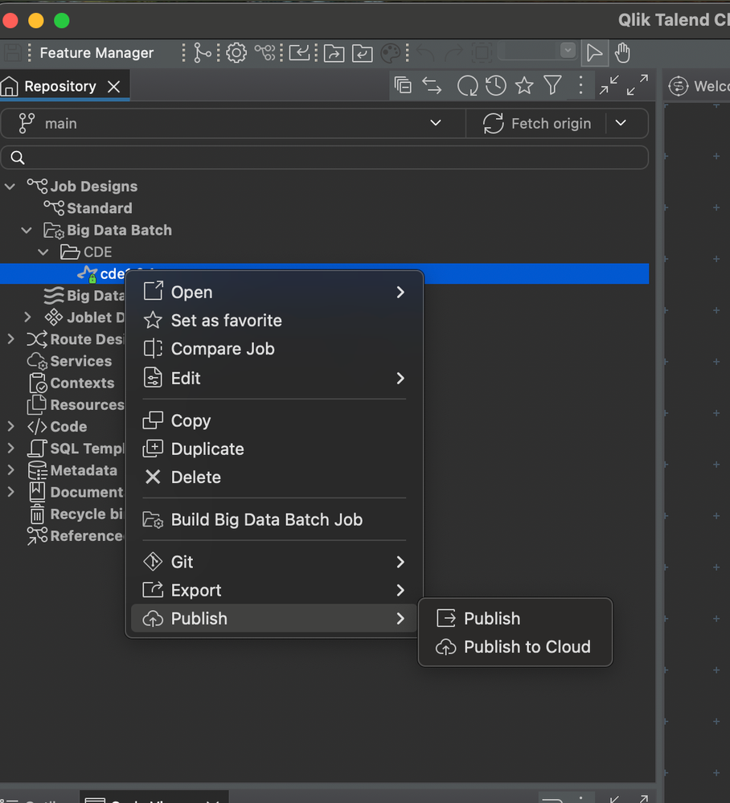Collapse the Big Data Batch node

coord(27,231)
